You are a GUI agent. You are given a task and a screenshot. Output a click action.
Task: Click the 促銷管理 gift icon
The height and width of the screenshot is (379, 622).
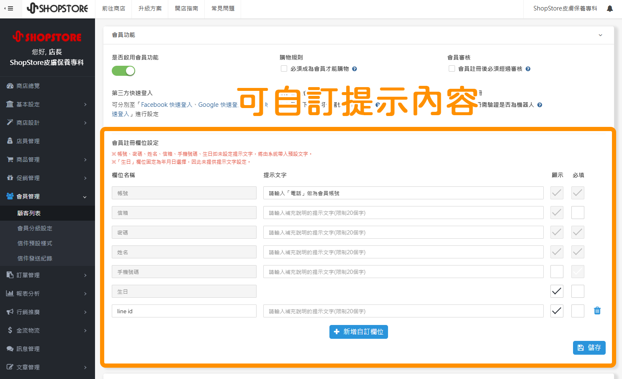pos(10,178)
